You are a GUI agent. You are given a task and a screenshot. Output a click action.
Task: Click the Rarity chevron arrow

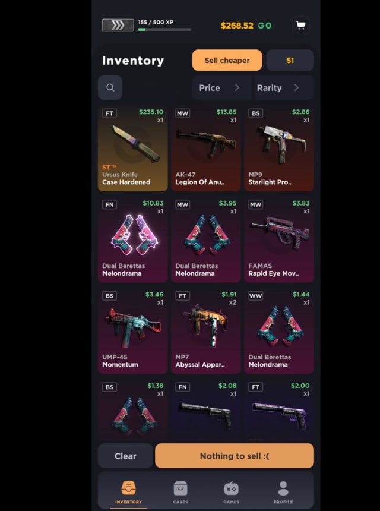pos(296,87)
